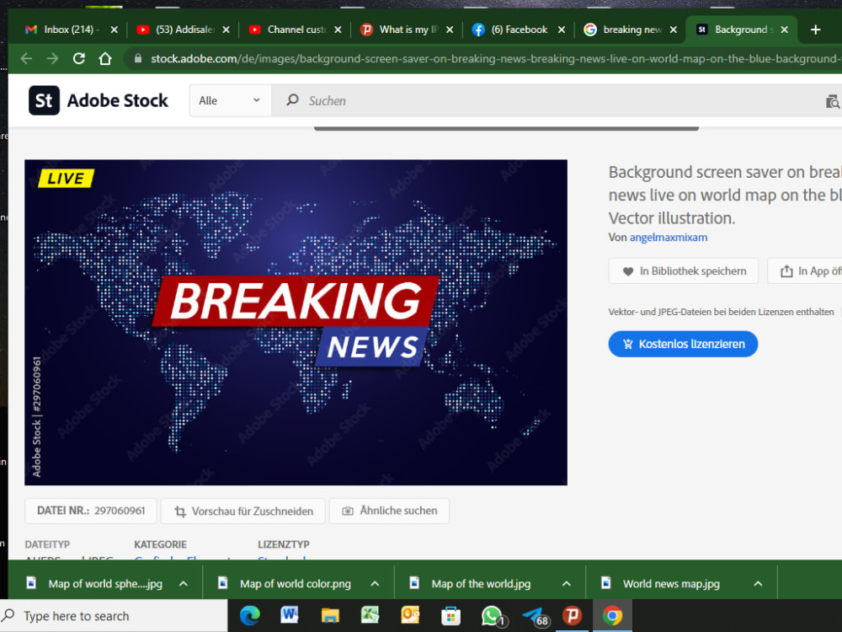Open WhatsApp from the taskbar
Image resolution: width=842 pixels, height=632 pixels.
[x=492, y=615]
